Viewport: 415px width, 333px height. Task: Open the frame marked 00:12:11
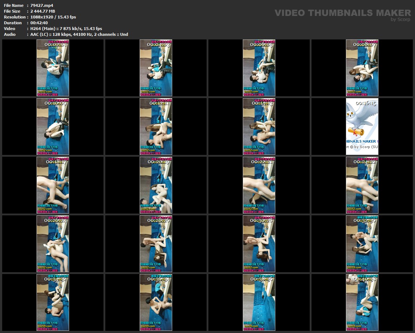(156, 126)
